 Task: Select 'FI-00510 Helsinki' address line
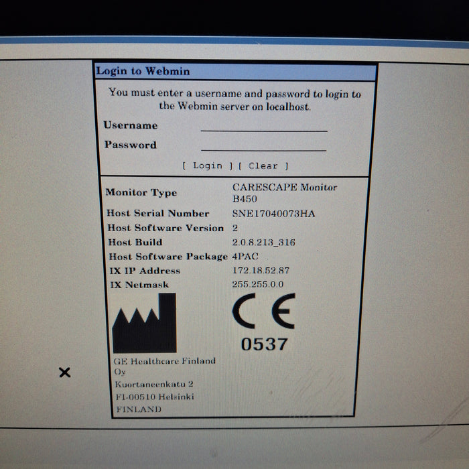(155, 397)
